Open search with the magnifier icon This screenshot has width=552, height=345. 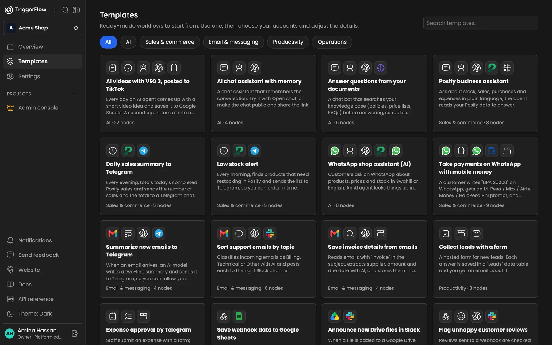pos(65,10)
